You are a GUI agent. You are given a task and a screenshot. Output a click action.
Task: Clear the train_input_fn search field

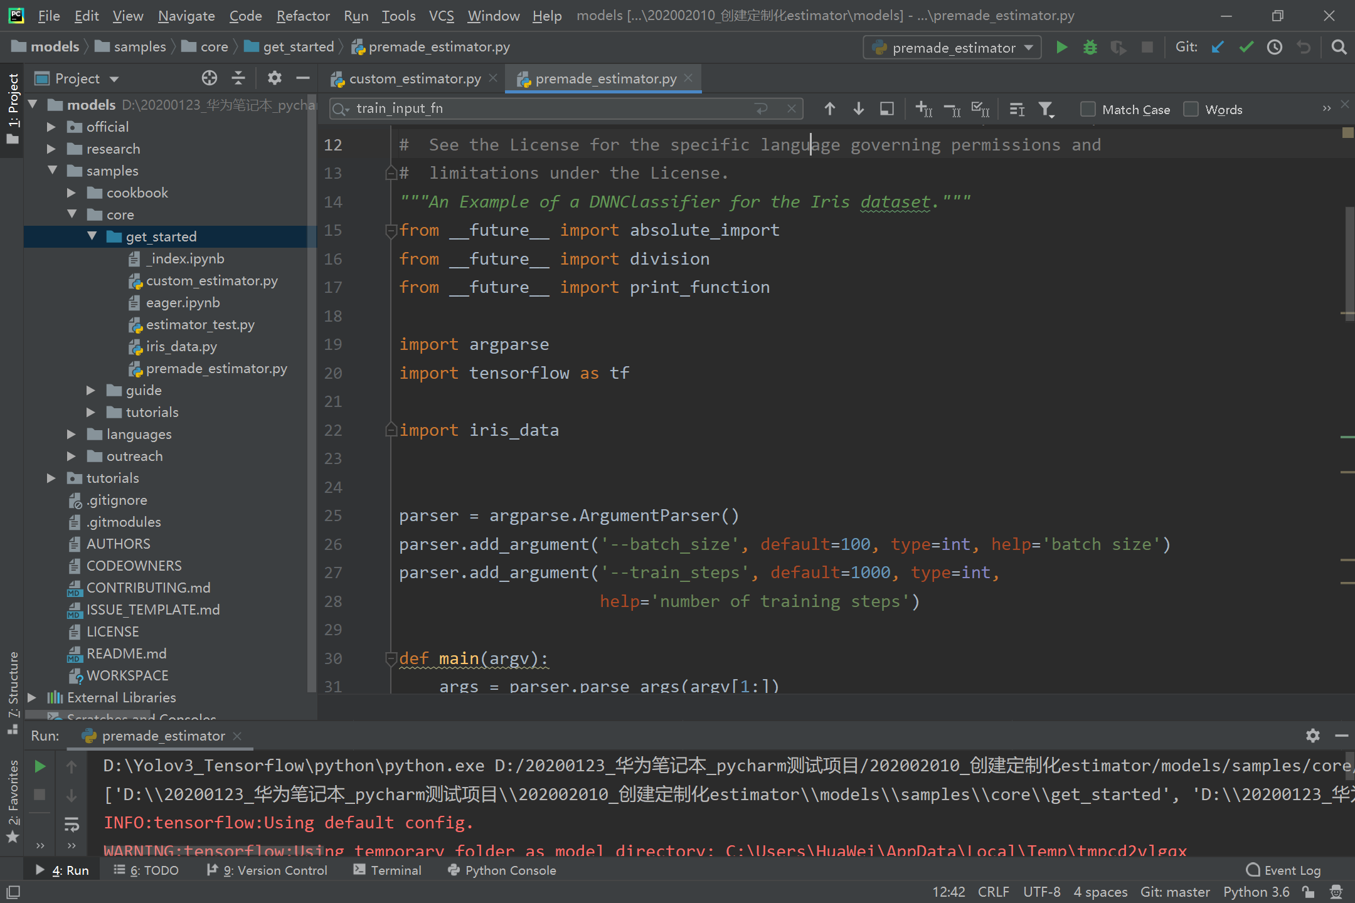(x=792, y=108)
